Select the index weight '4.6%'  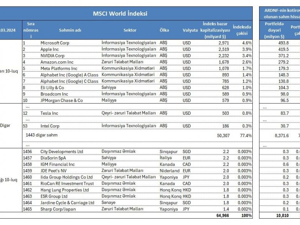click(x=247, y=43)
